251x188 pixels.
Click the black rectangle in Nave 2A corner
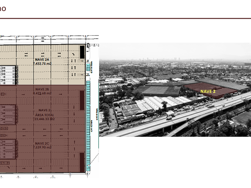click(x=82, y=52)
